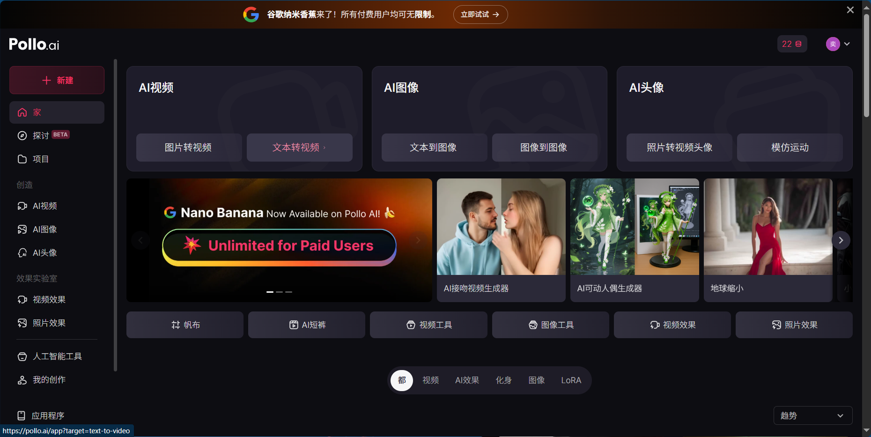Click the Unlimited for Paid Users banner
Viewport: 871px width, 437px height.
pos(279,247)
